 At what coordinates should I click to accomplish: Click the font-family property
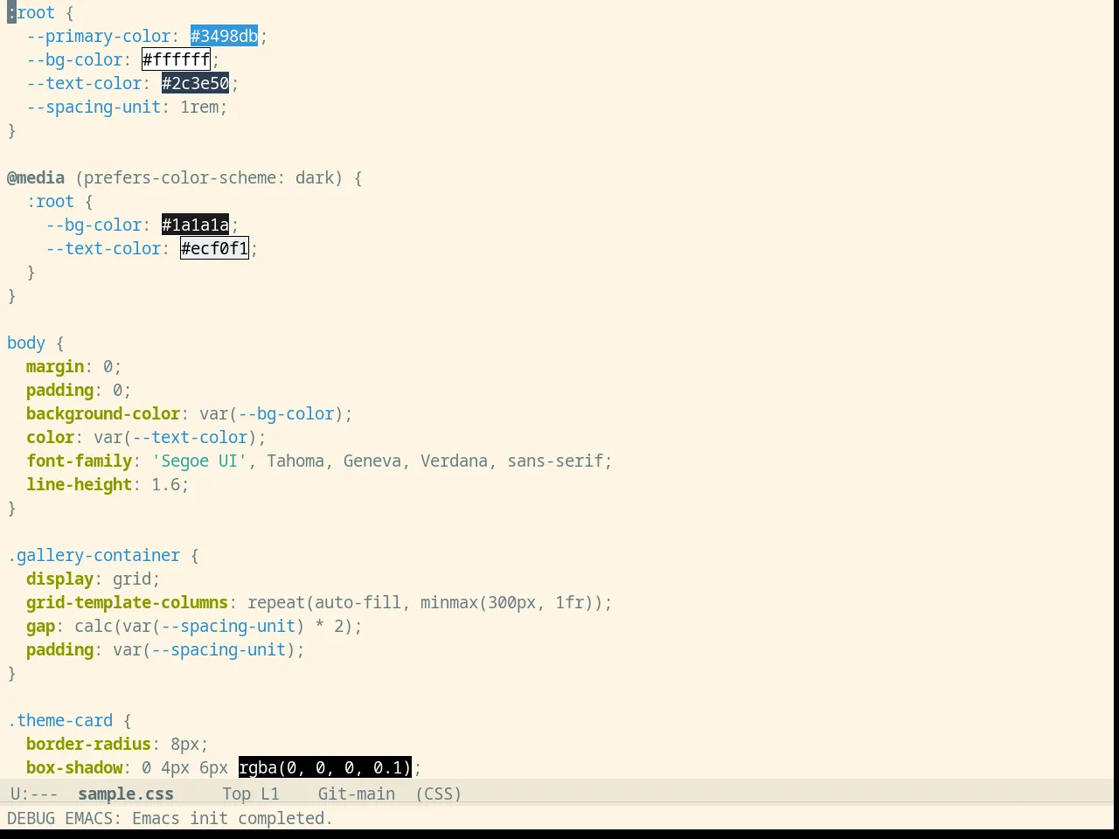(x=80, y=461)
